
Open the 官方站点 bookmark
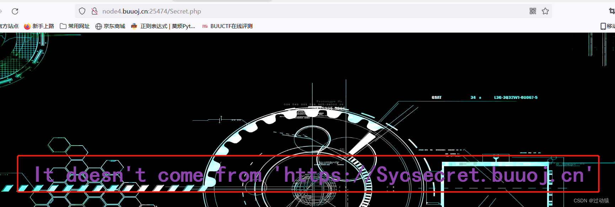pyautogui.click(x=9, y=26)
